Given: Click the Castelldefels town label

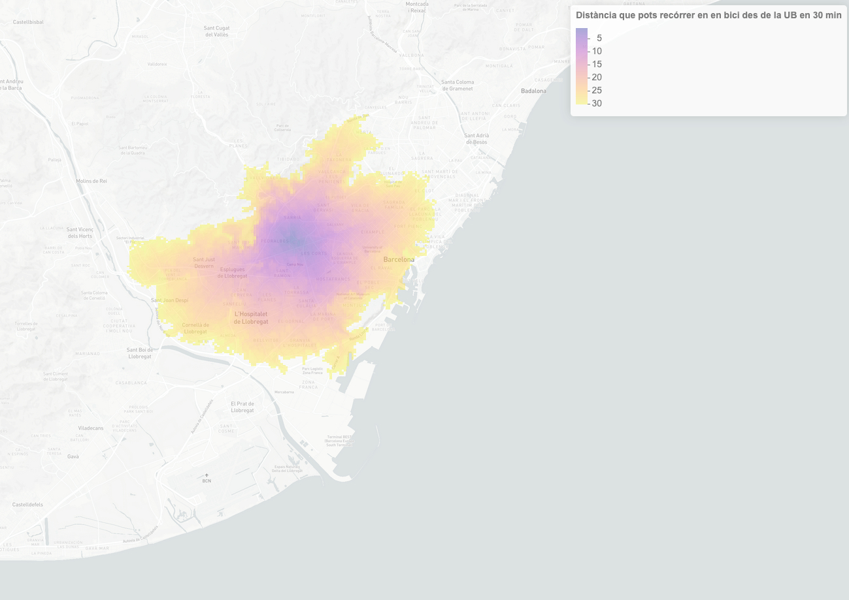Looking at the screenshot, I should 28,505.
